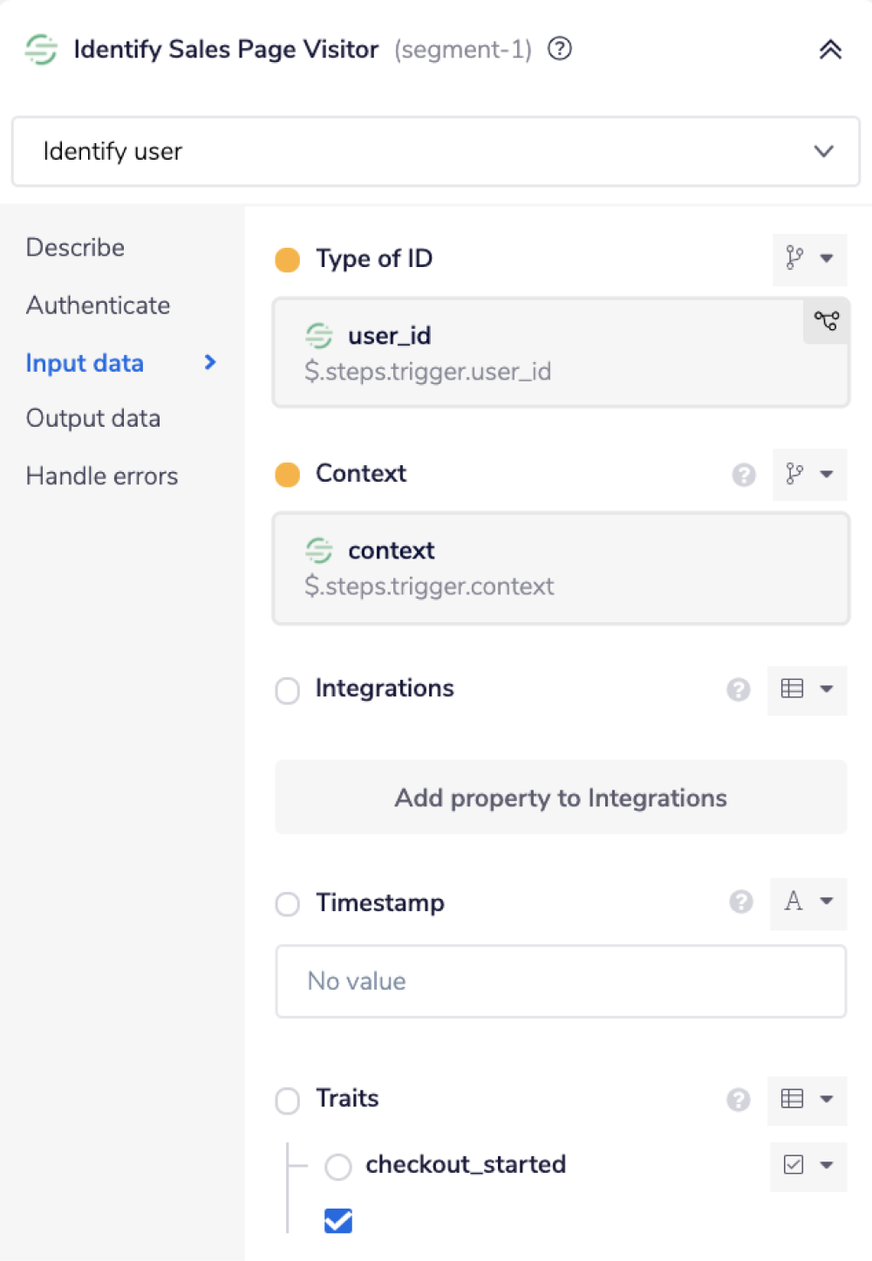Uncheck the blue checkbox under checkout_started

tap(337, 1221)
